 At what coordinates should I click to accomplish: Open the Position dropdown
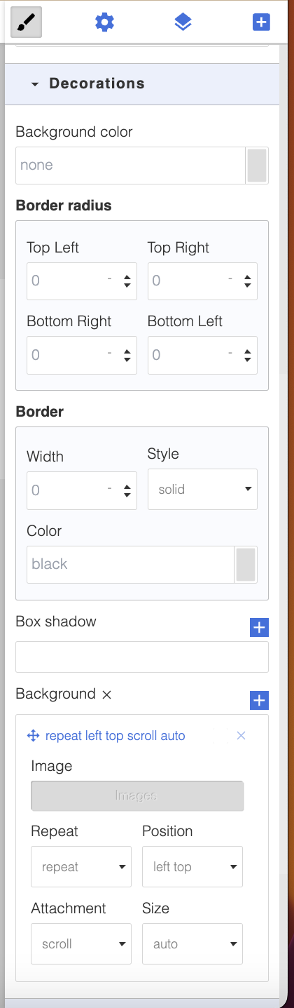192,867
